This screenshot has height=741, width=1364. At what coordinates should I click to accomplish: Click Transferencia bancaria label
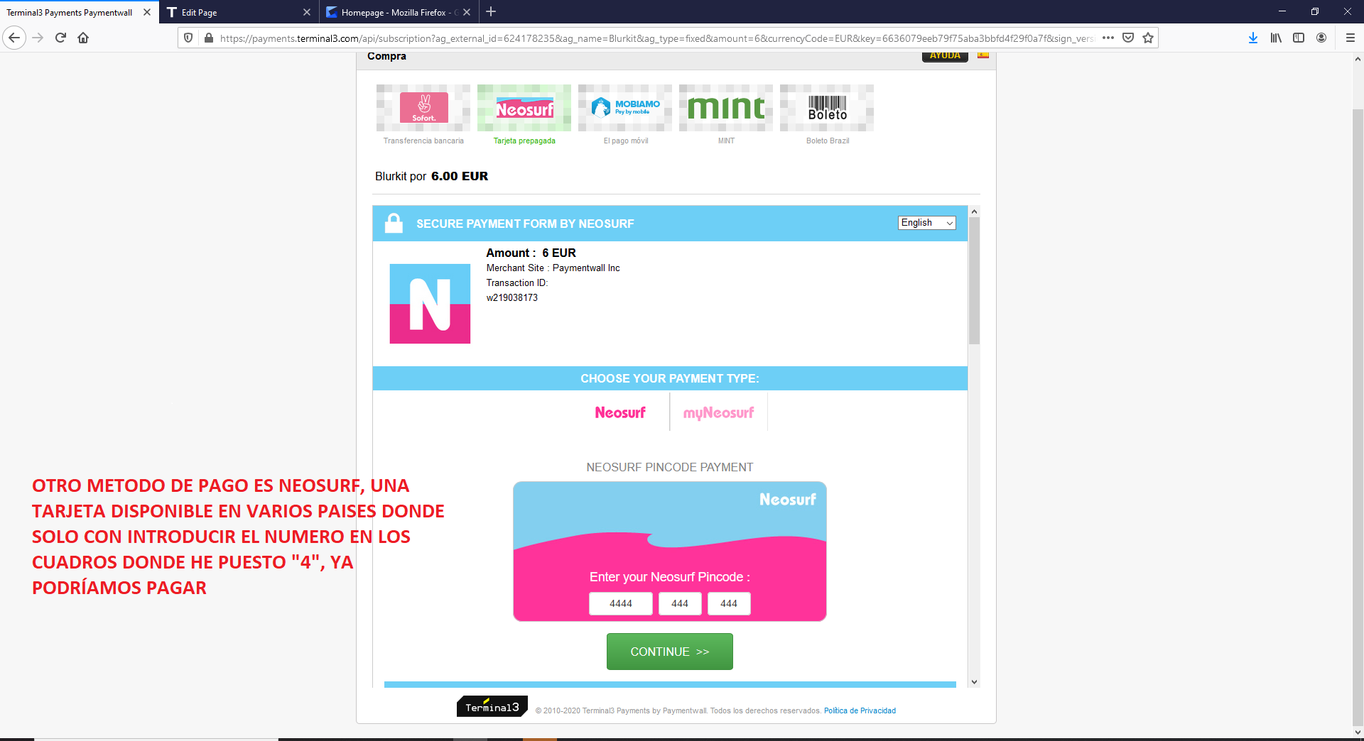point(423,141)
